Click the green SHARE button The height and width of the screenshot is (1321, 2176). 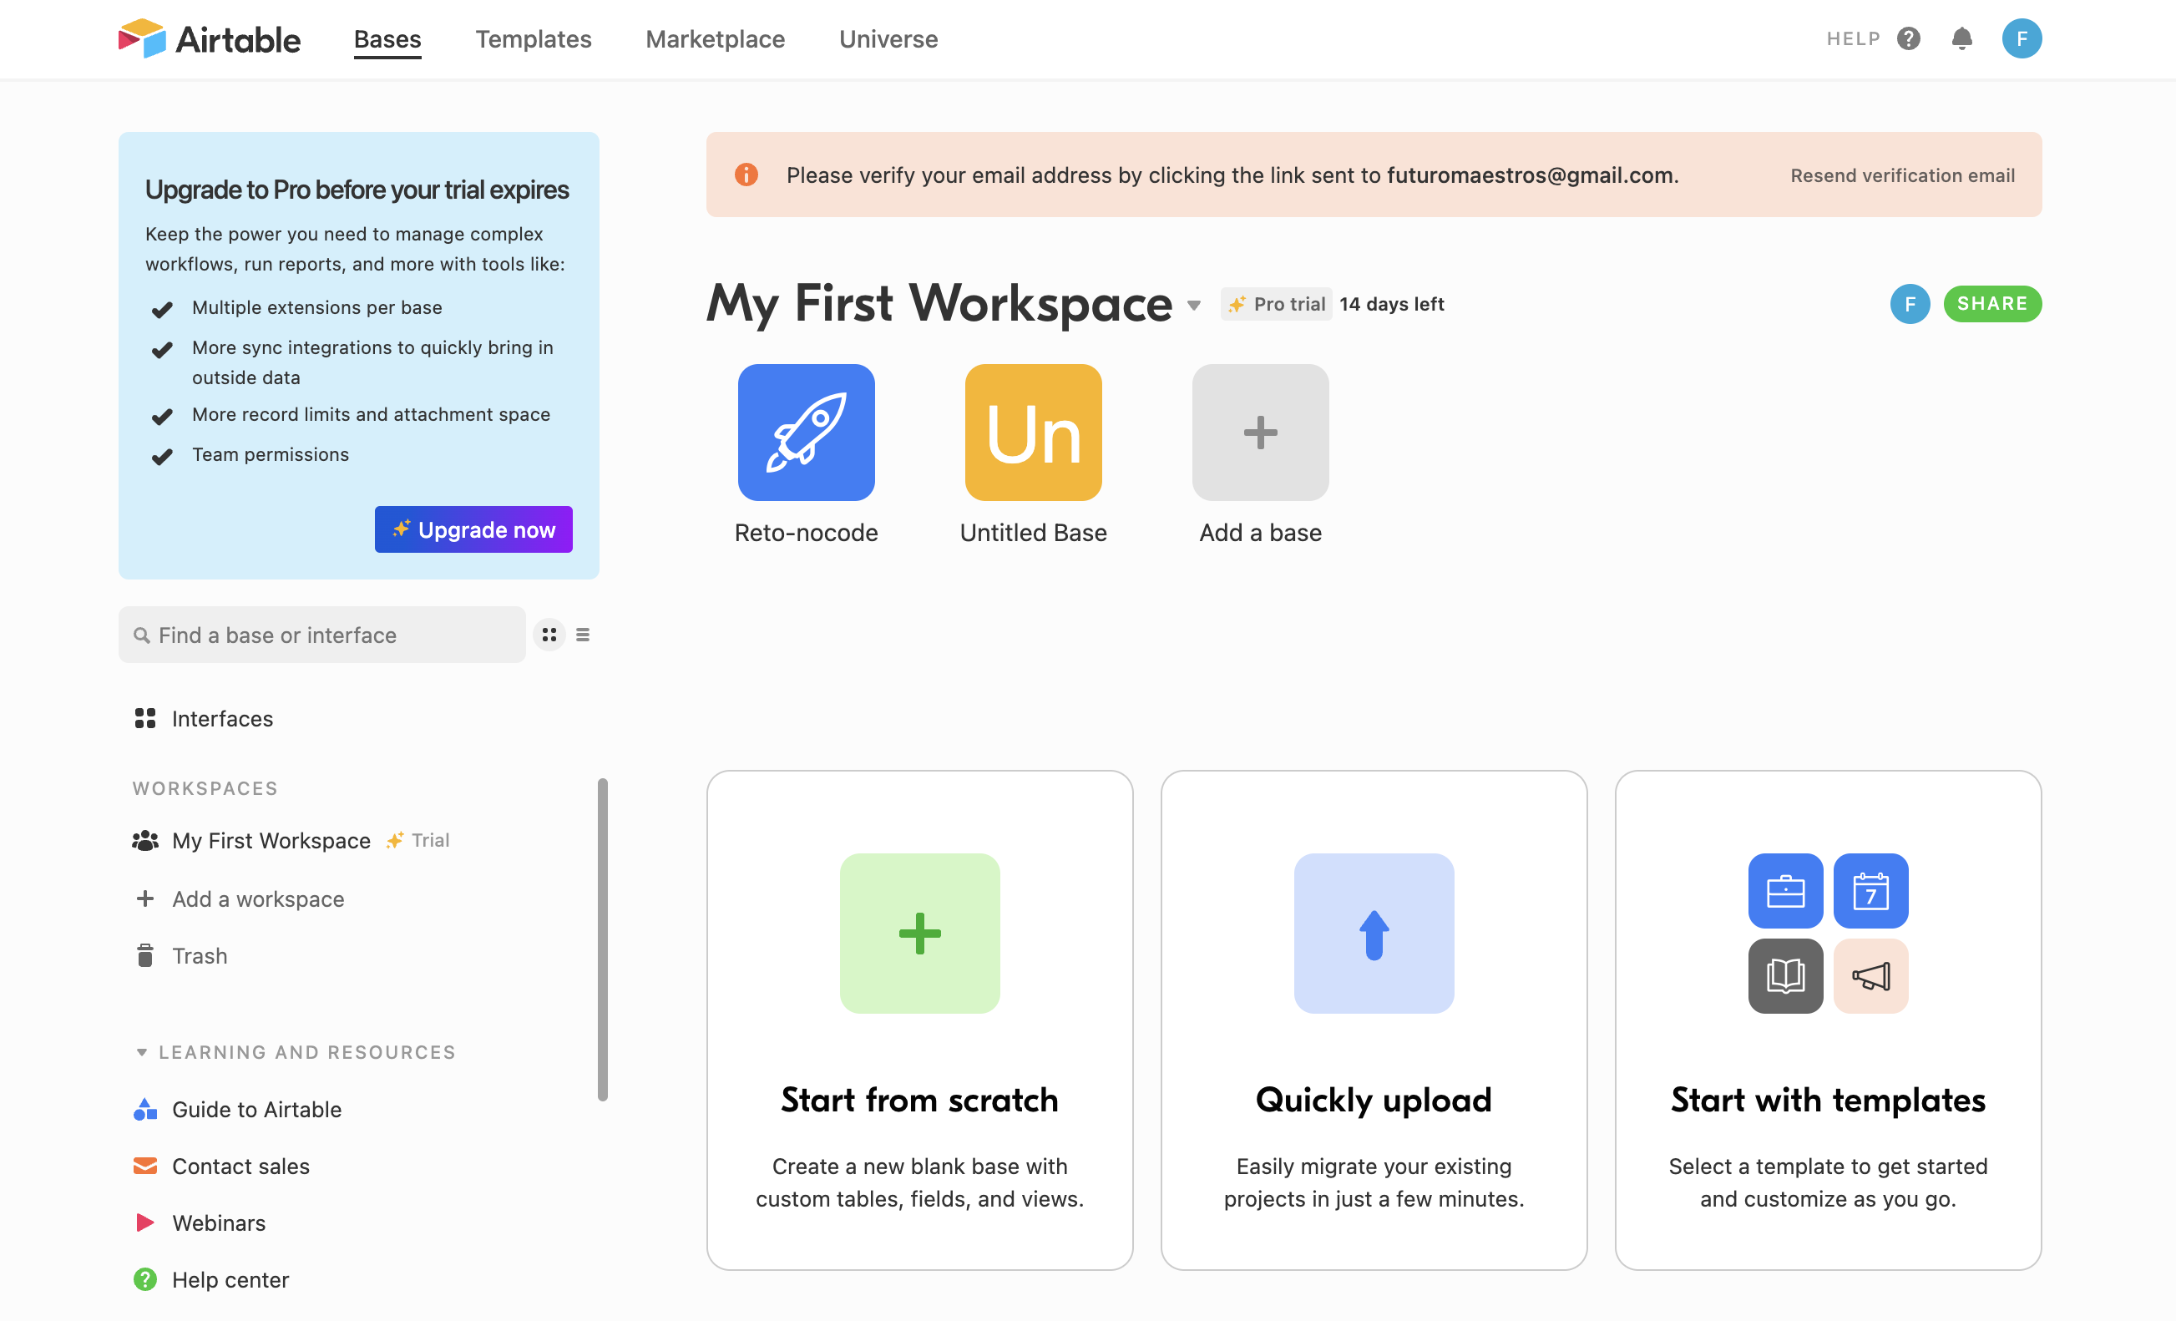[1991, 304]
